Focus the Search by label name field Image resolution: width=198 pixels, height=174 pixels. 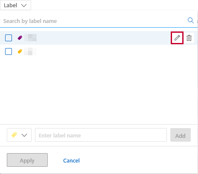94,21
